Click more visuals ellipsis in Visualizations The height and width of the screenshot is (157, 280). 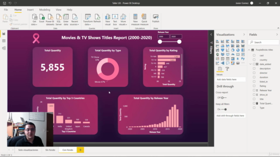pos(243,63)
